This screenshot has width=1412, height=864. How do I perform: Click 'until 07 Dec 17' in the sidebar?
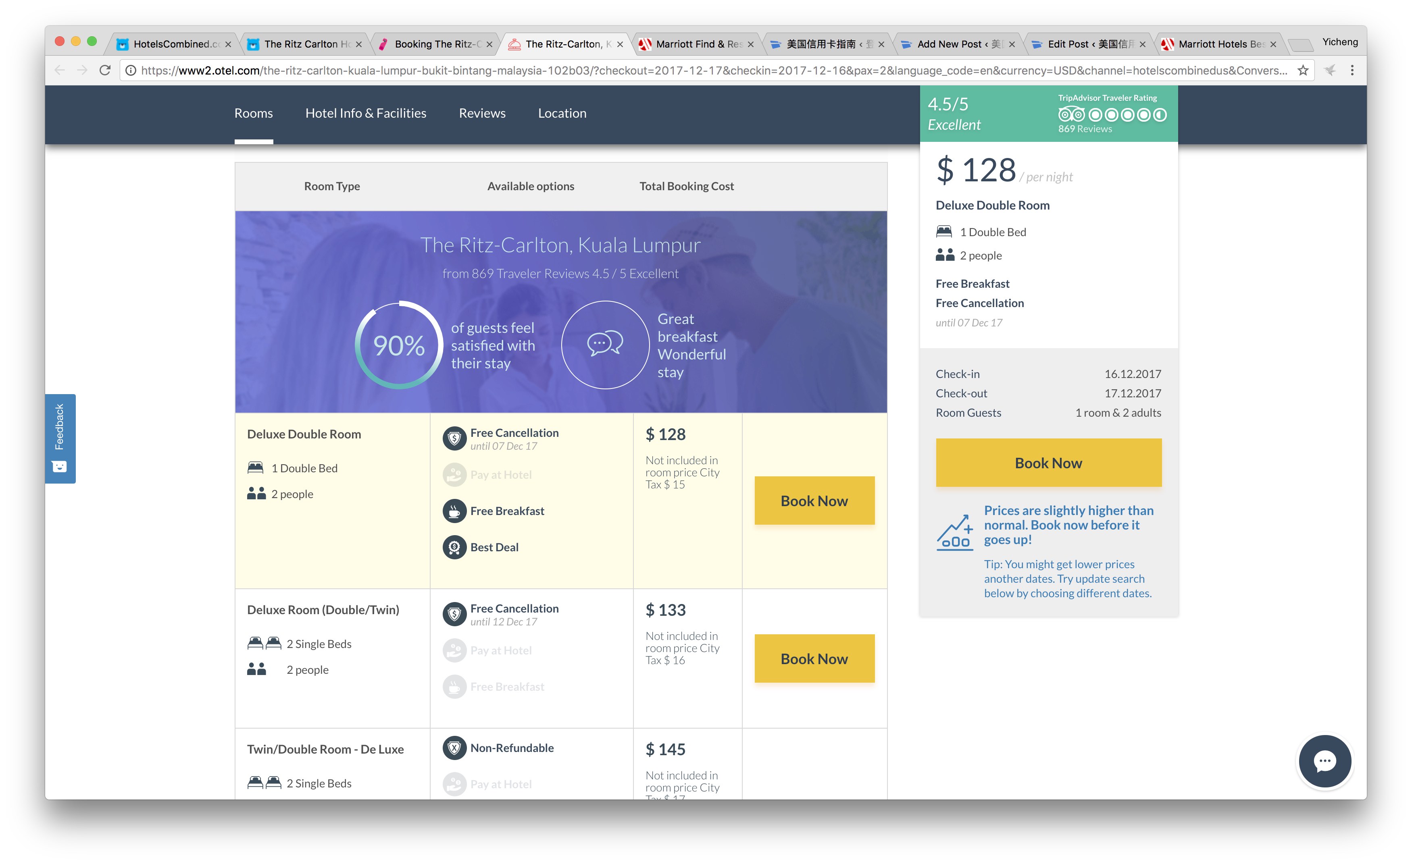click(968, 322)
